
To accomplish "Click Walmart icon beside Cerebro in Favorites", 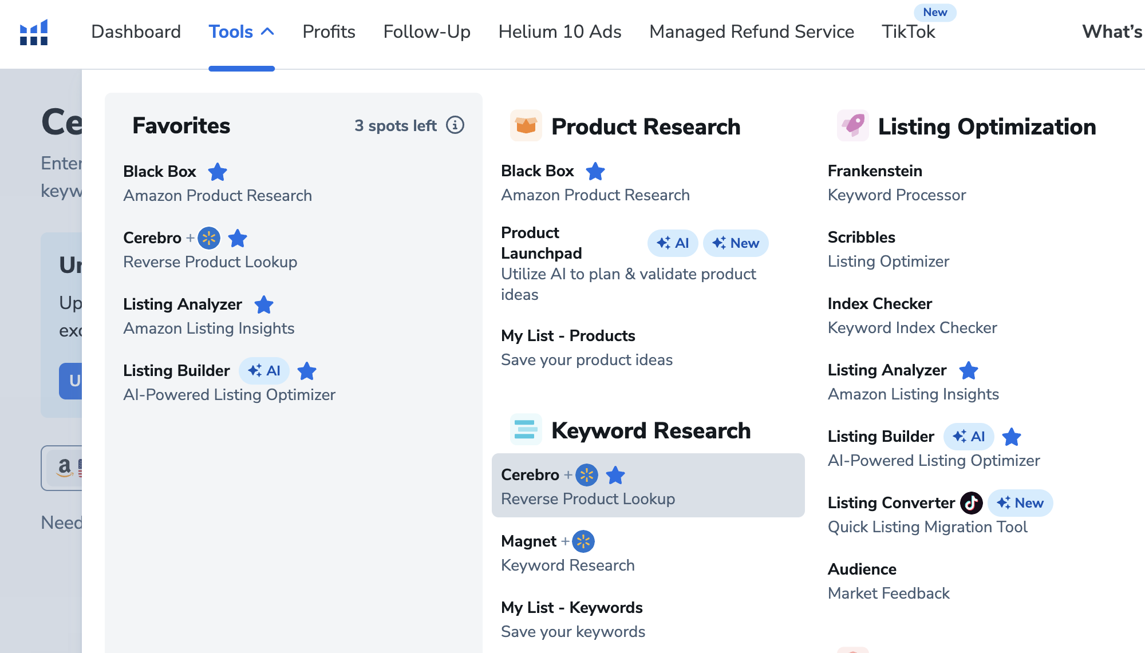I will [209, 238].
